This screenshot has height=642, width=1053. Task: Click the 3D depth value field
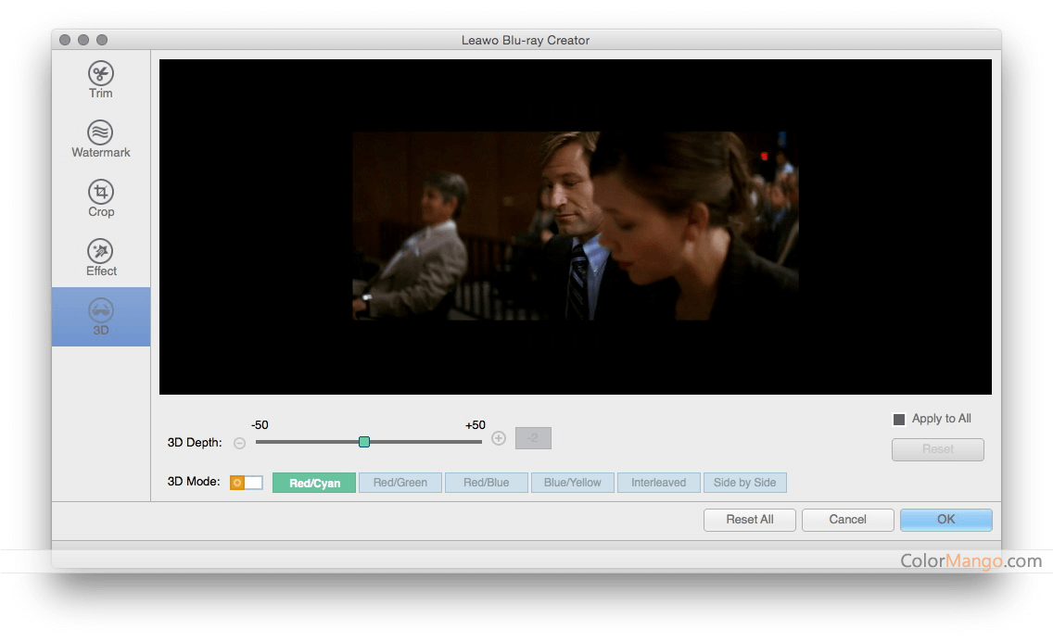click(x=533, y=438)
